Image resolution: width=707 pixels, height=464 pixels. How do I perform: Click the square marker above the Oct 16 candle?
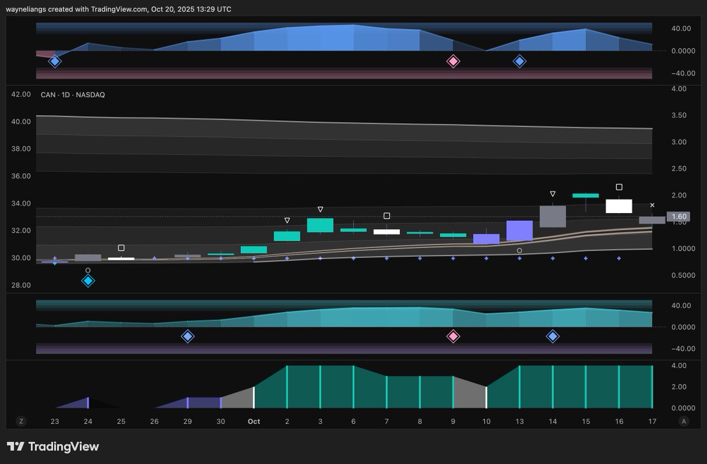(619, 187)
